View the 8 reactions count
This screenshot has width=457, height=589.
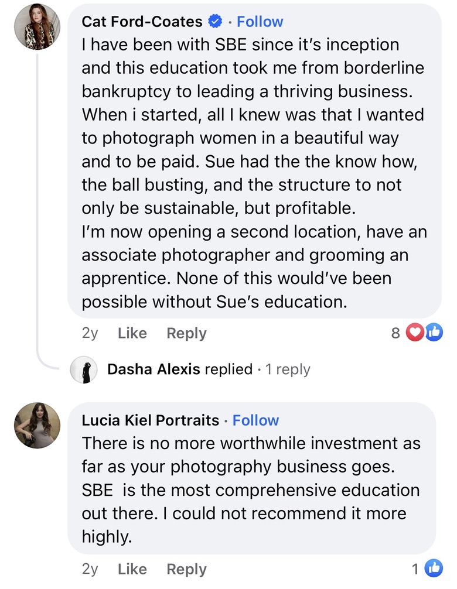[x=395, y=333]
